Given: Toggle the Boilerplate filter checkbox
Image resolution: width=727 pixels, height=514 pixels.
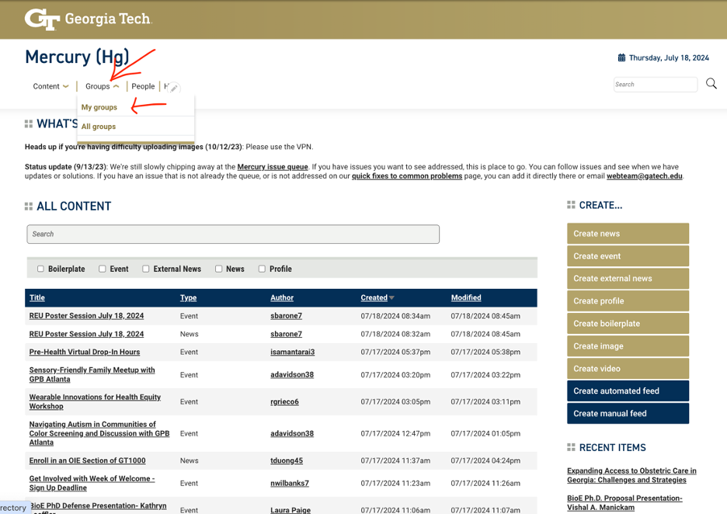Looking at the screenshot, I should click(41, 269).
